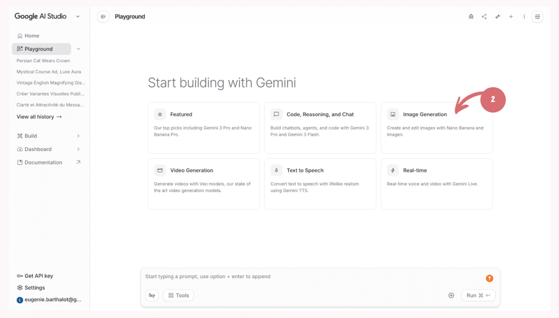
Task: Click the Build wrench icon
Action: (20, 136)
